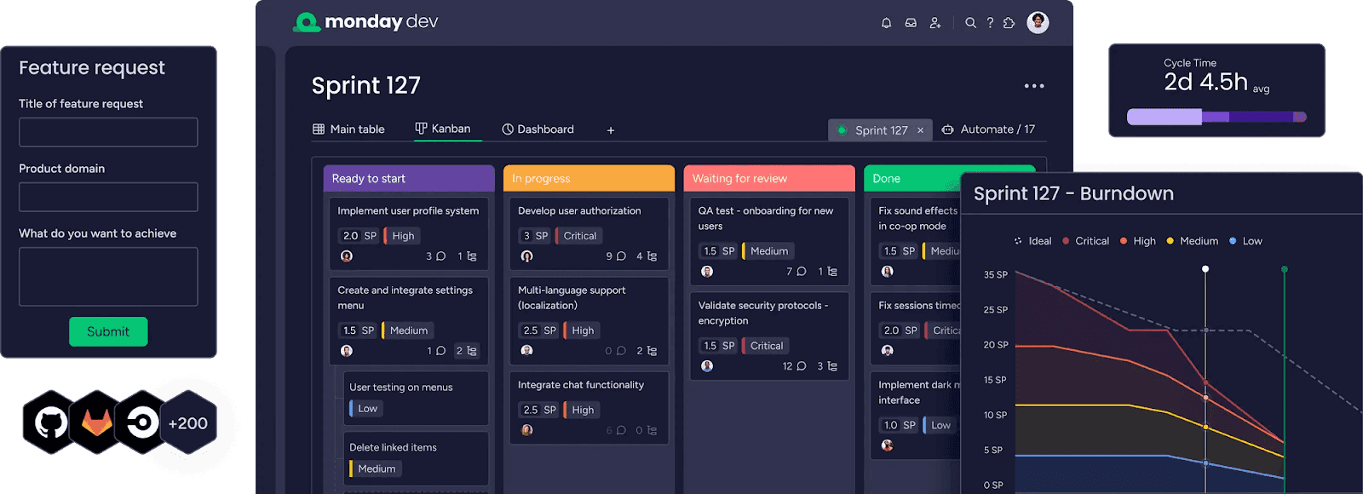Click the white marker line on burndown chart

pos(1205,379)
